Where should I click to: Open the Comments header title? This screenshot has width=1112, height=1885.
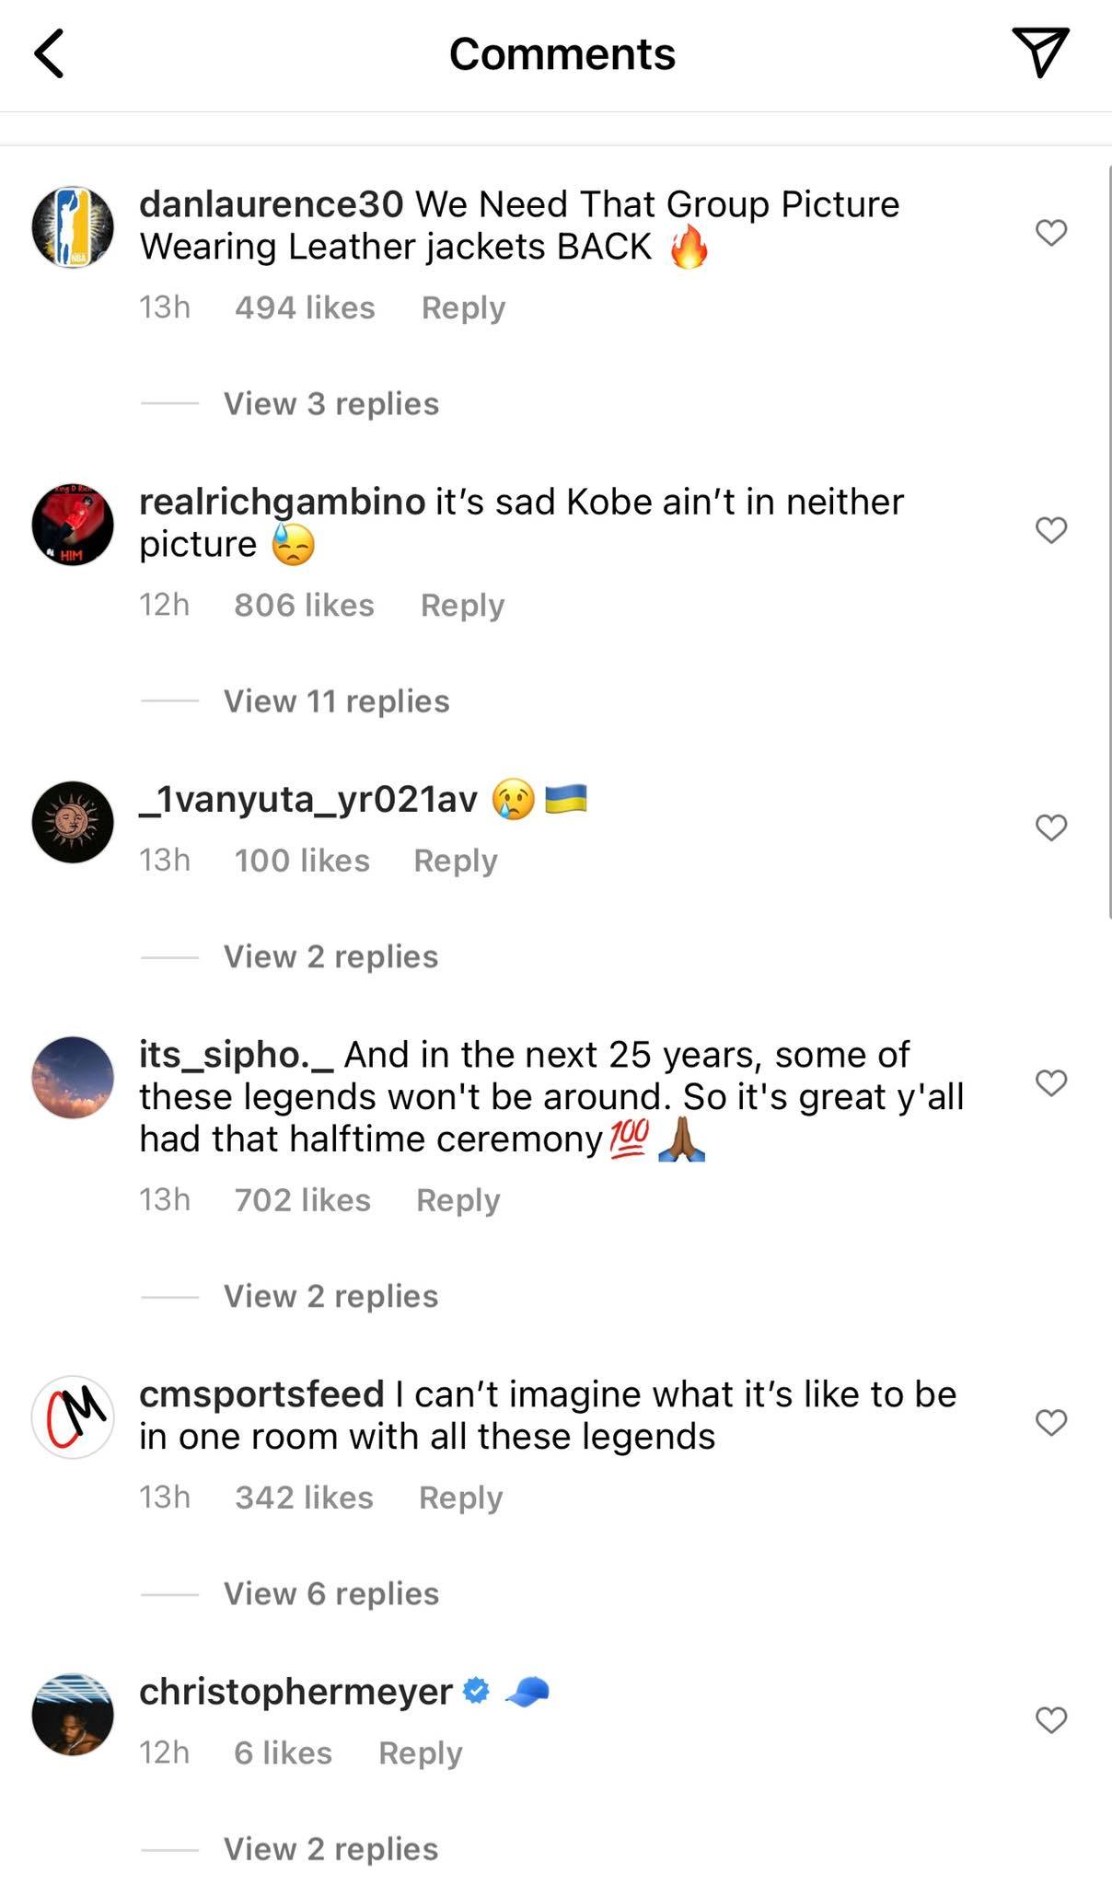pos(561,52)
